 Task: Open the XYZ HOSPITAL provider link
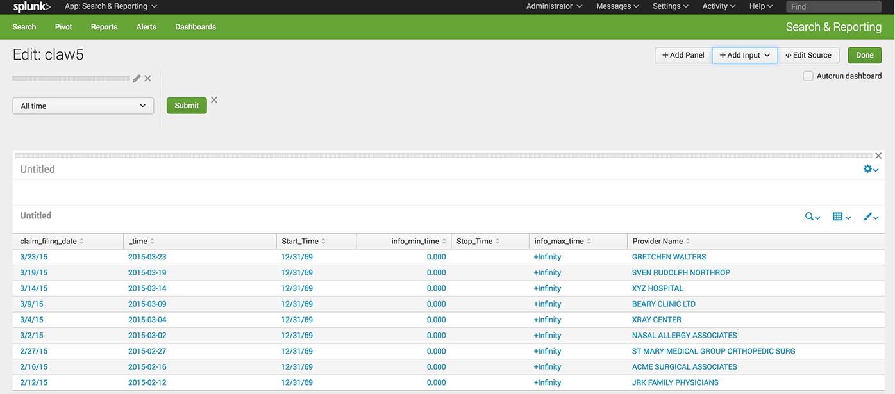(x=657, y=288)
